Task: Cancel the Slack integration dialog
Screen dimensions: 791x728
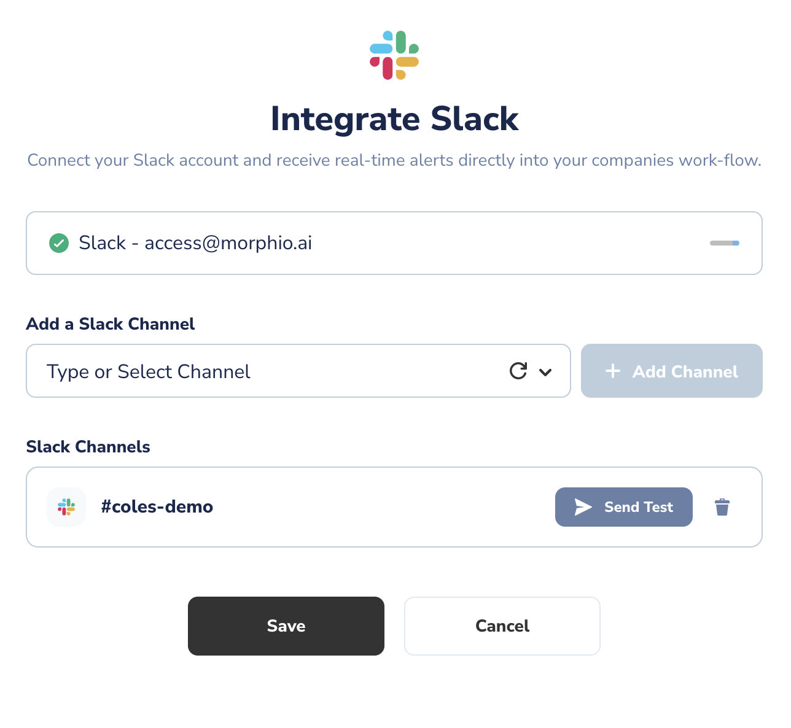Action: pyautogui.click(x=502, y=626)
